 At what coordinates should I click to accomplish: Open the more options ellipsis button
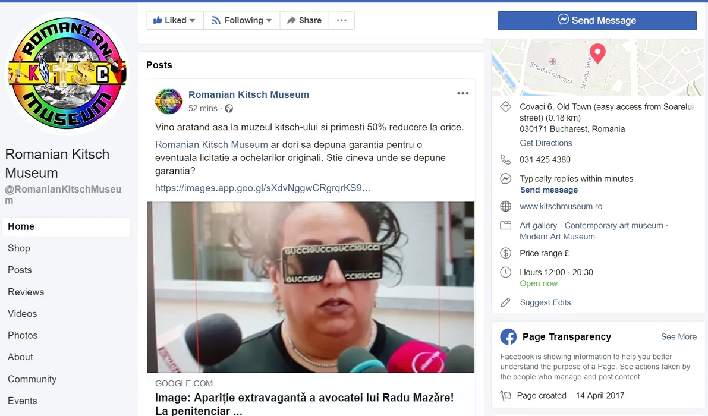[341, 20]
